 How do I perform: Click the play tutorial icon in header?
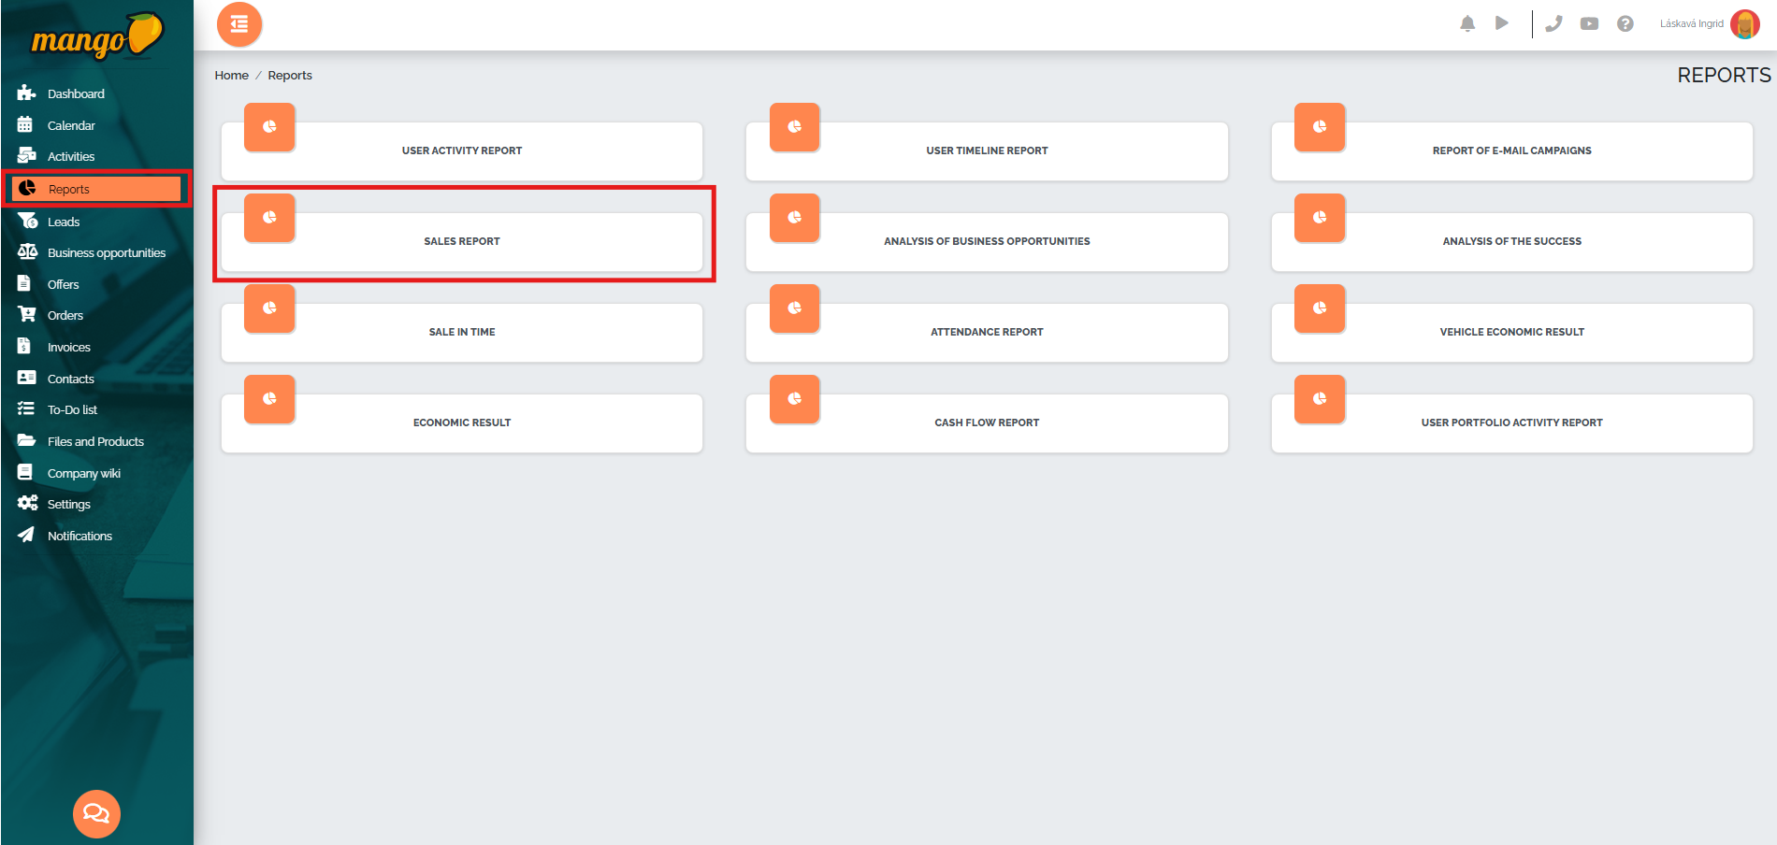(x=1501, y=23)
